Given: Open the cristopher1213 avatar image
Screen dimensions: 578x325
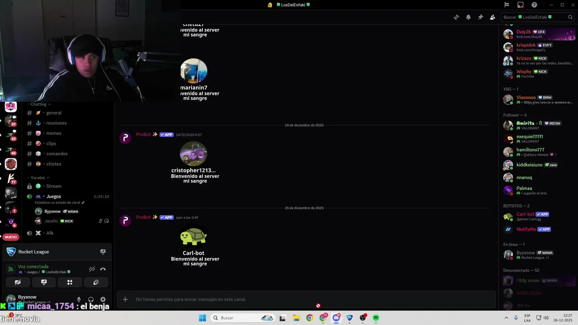Looking at the screenshot, I should 194,154.
